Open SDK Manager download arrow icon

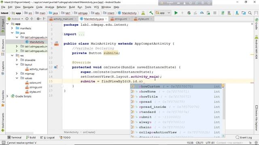point(237,13)
